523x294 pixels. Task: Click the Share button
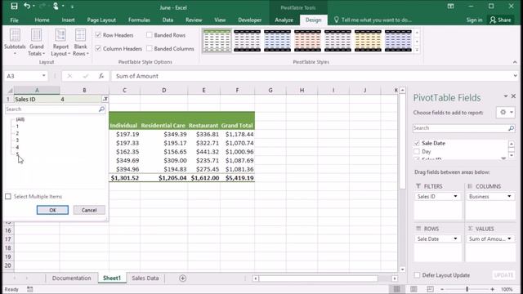click(x=500, y=20)
